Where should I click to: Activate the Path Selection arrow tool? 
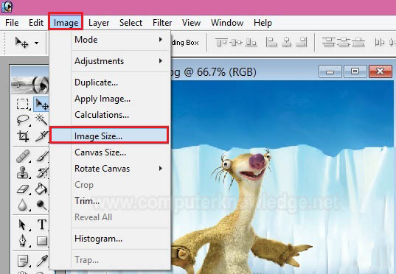pos(22,225)
